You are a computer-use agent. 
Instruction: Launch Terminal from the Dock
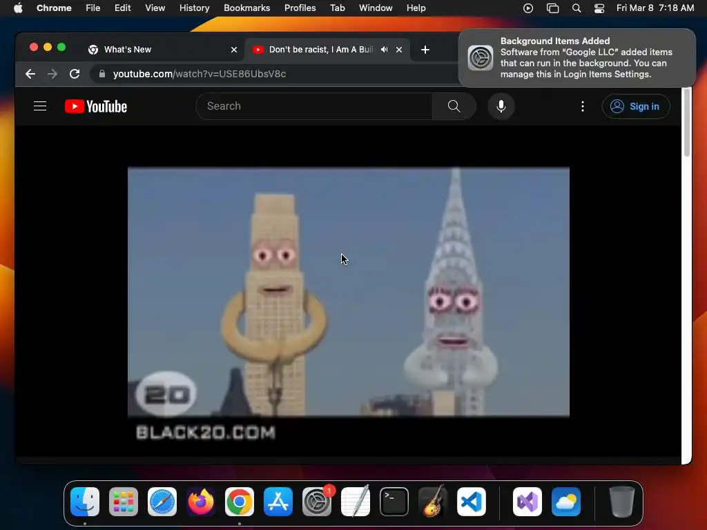click(394, 502)
